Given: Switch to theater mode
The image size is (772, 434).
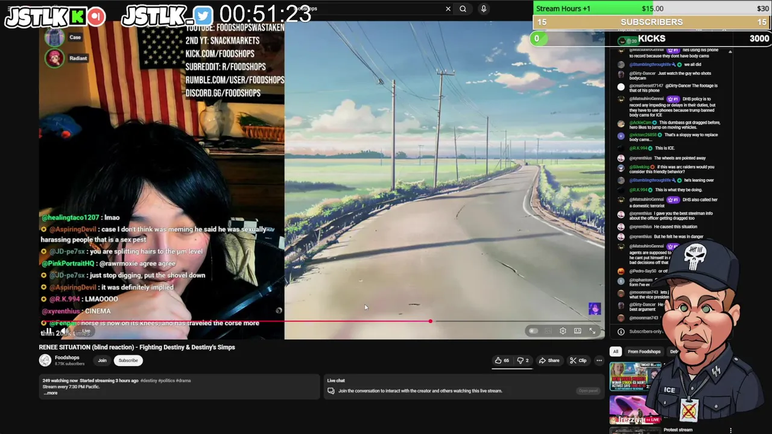Looking at the screenshot, I should point(578,331).
